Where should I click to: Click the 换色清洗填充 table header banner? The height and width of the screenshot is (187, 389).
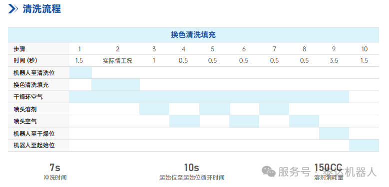click(x=193, y=35)
